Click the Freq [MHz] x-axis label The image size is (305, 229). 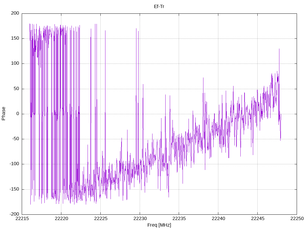pos(159,225)
